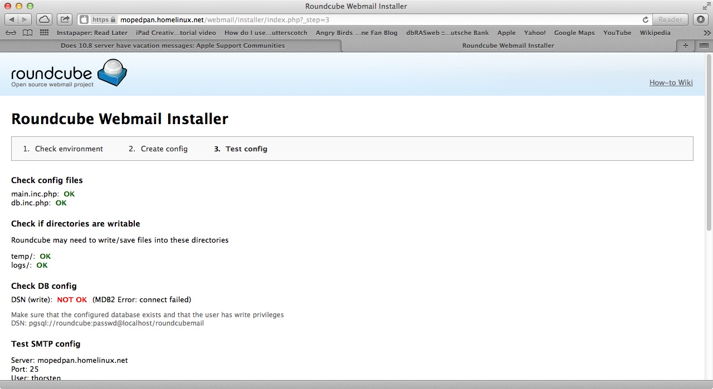Open the iPad Creativ...torial video bookmark
Screen dimensions: 713x389
click(176, 33)
